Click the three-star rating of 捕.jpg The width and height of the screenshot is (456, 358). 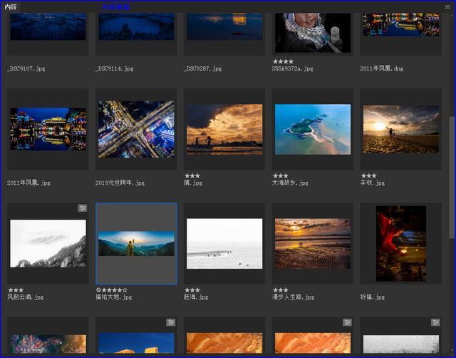pyautogui.click(x=192, y=176)
